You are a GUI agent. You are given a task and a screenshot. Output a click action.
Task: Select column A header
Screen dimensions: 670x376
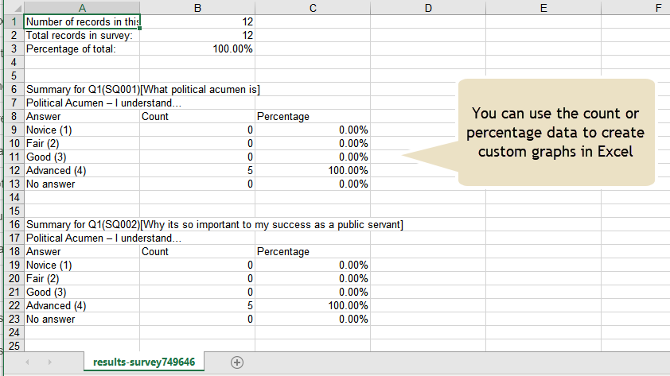82,8
